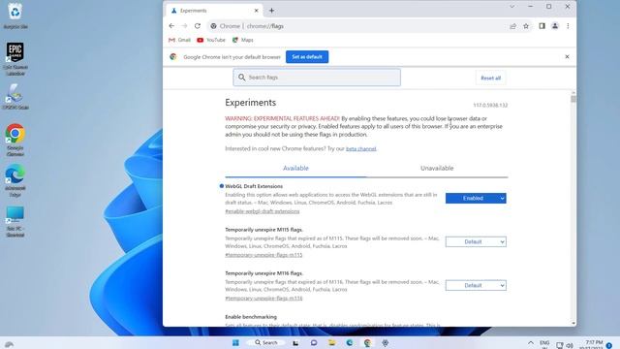Click the Reset all button
This screenshot has height=349, width=620.
point(490,78)
